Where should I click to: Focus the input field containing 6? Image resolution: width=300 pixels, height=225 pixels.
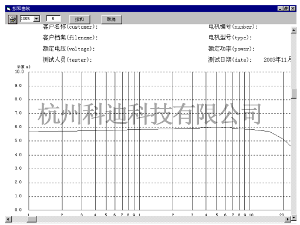(53, 19)
